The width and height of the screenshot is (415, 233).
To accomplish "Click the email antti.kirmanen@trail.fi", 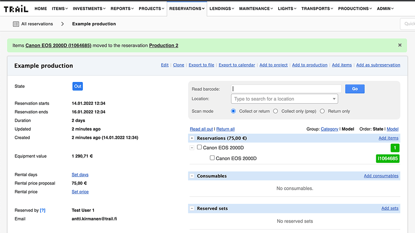I will click(x=94, y=219).
